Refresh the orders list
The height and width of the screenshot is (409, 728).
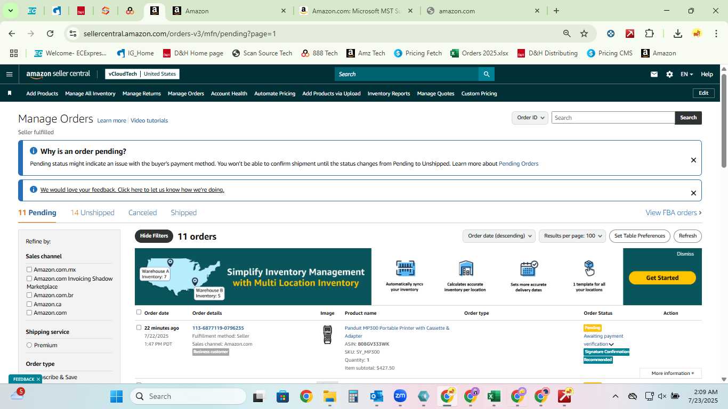pyautogui.click(x=687, y=236)
